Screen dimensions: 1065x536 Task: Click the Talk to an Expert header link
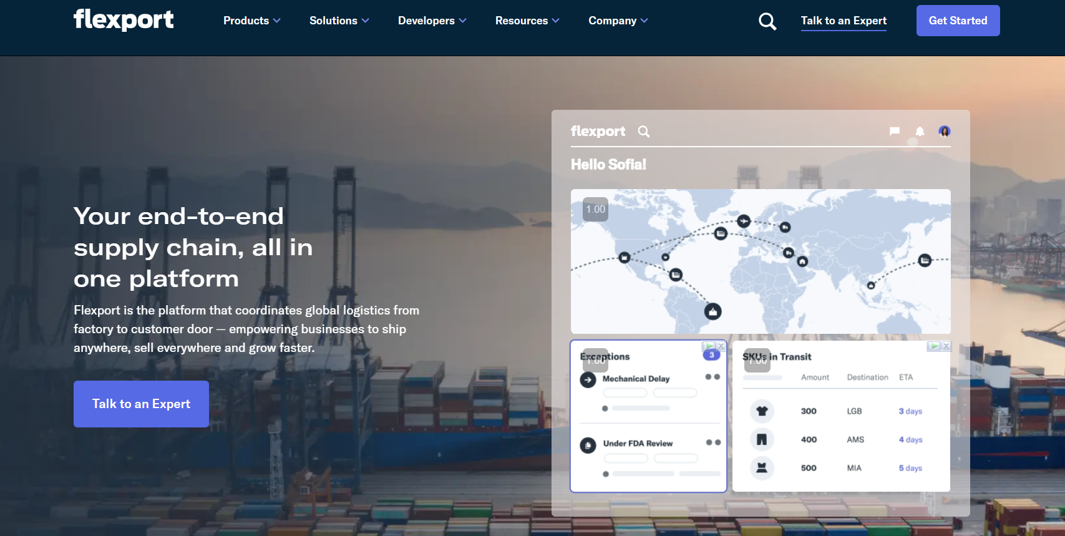coord(844,21)
